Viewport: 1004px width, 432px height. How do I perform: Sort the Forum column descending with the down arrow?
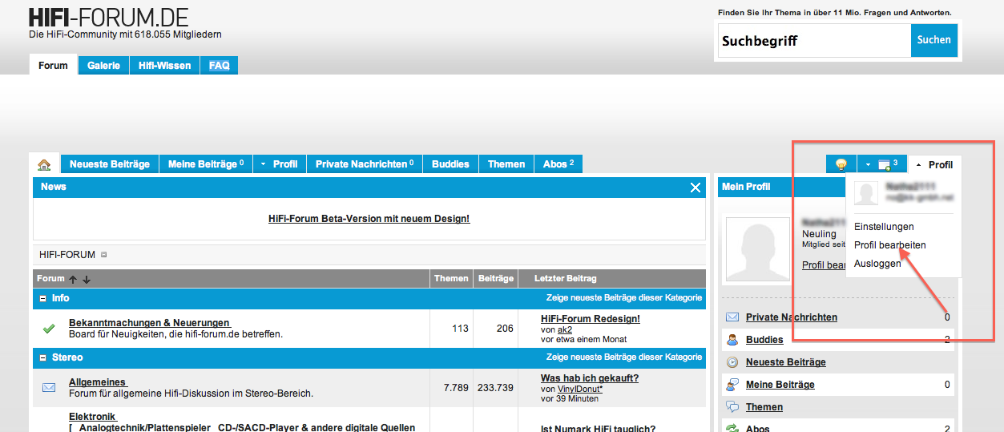click(87, 279)
